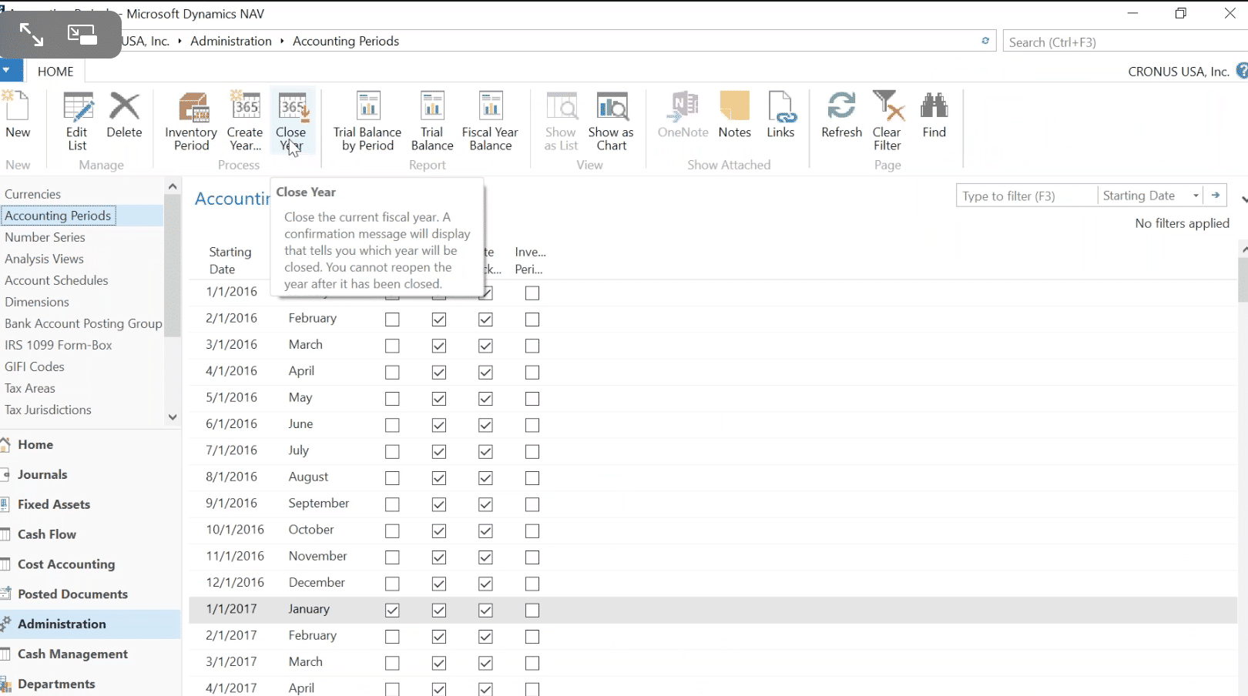The width and height of the screenshot is (1248, 696).
Task: Toggle Closed checkbox for March 2016
Action: click(439, 346)
